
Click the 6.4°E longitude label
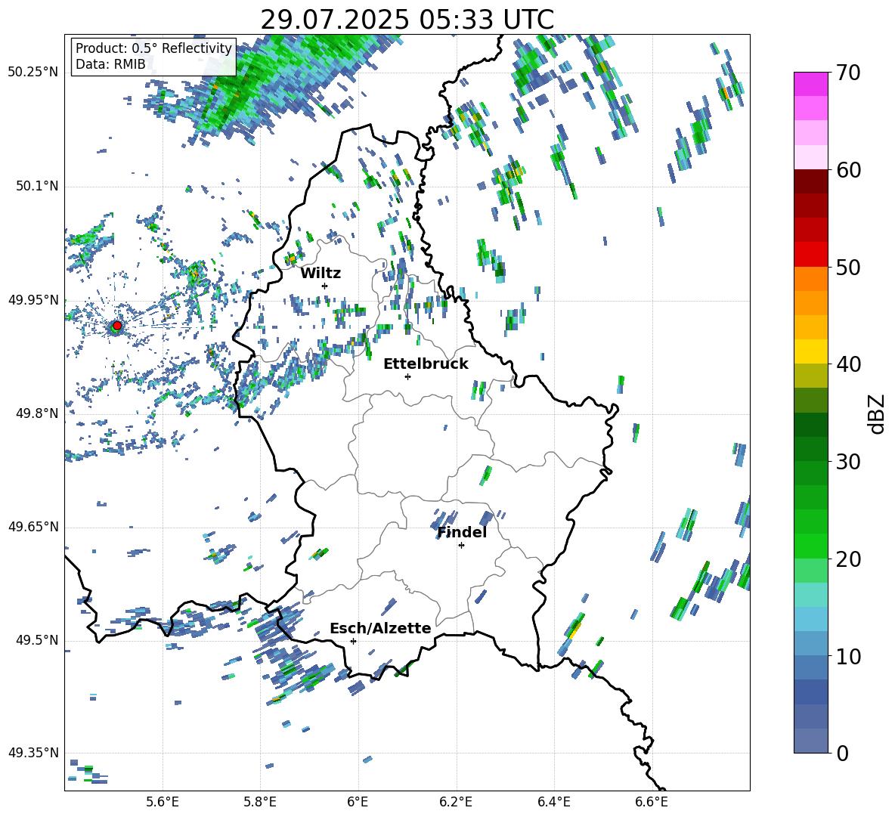(x=553, y=802)
